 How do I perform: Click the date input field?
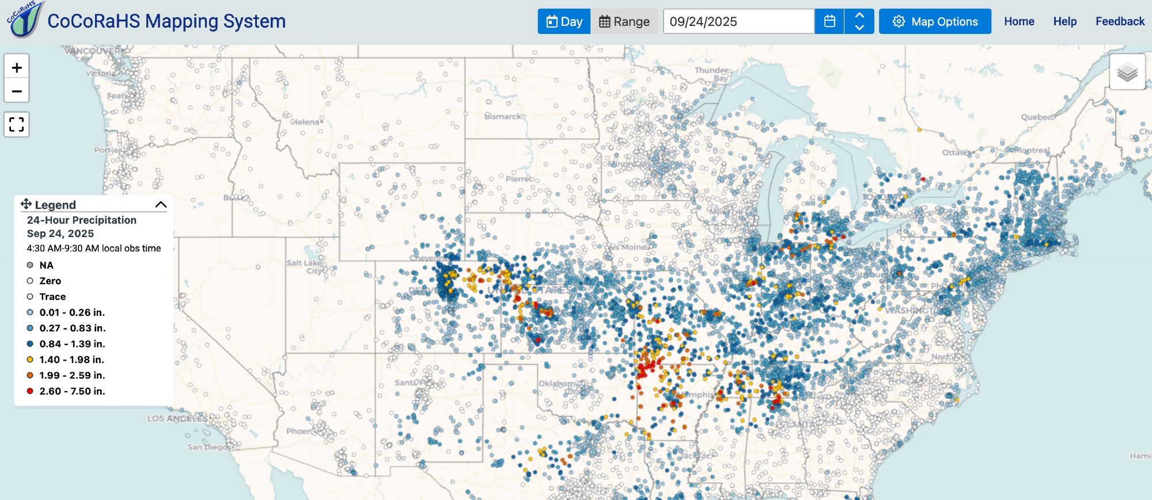point(738,22)
